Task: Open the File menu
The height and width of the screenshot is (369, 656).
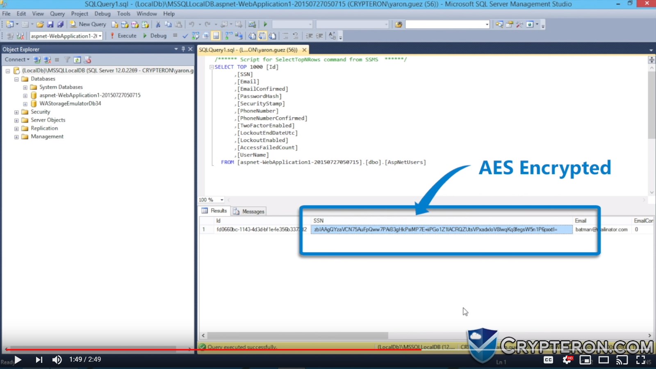Action: (x=7, y=14)
